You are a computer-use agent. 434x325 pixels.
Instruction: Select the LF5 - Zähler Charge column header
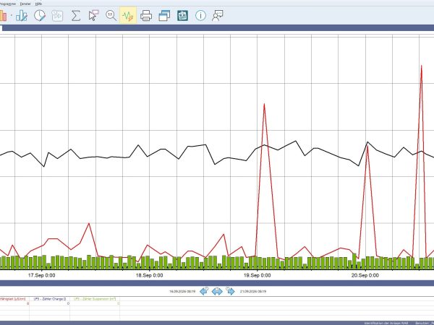[x=50, y=299]
